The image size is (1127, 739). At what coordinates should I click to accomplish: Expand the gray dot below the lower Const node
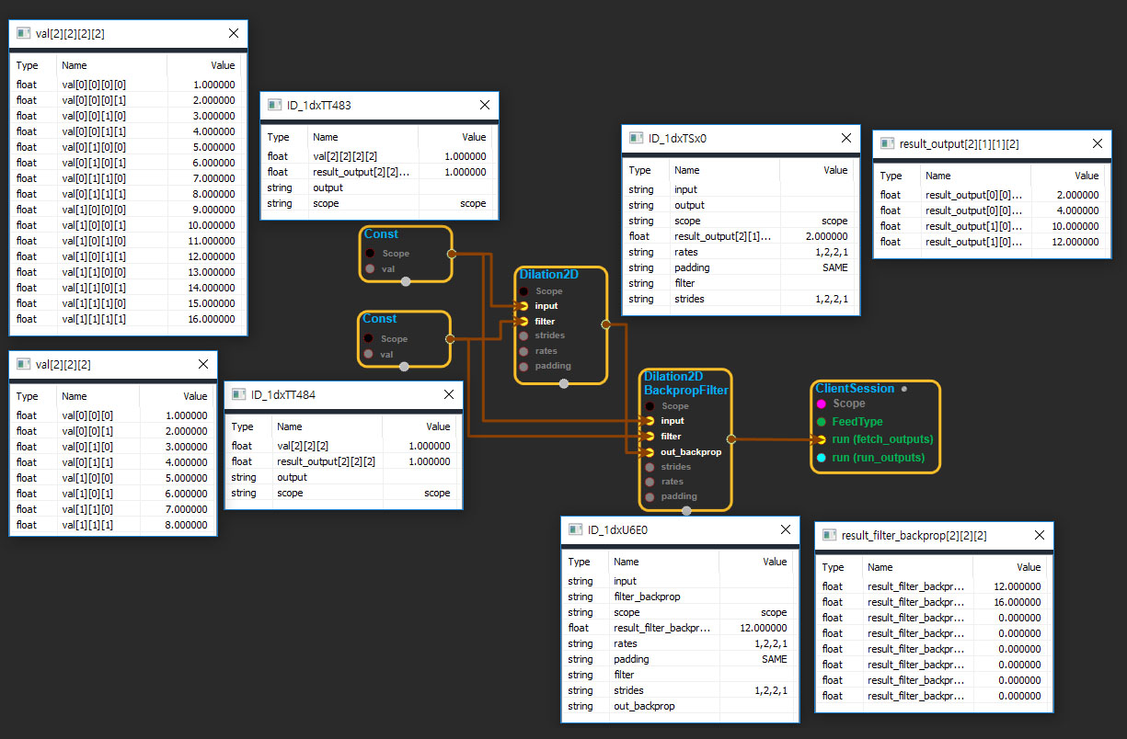pos(404,366)
